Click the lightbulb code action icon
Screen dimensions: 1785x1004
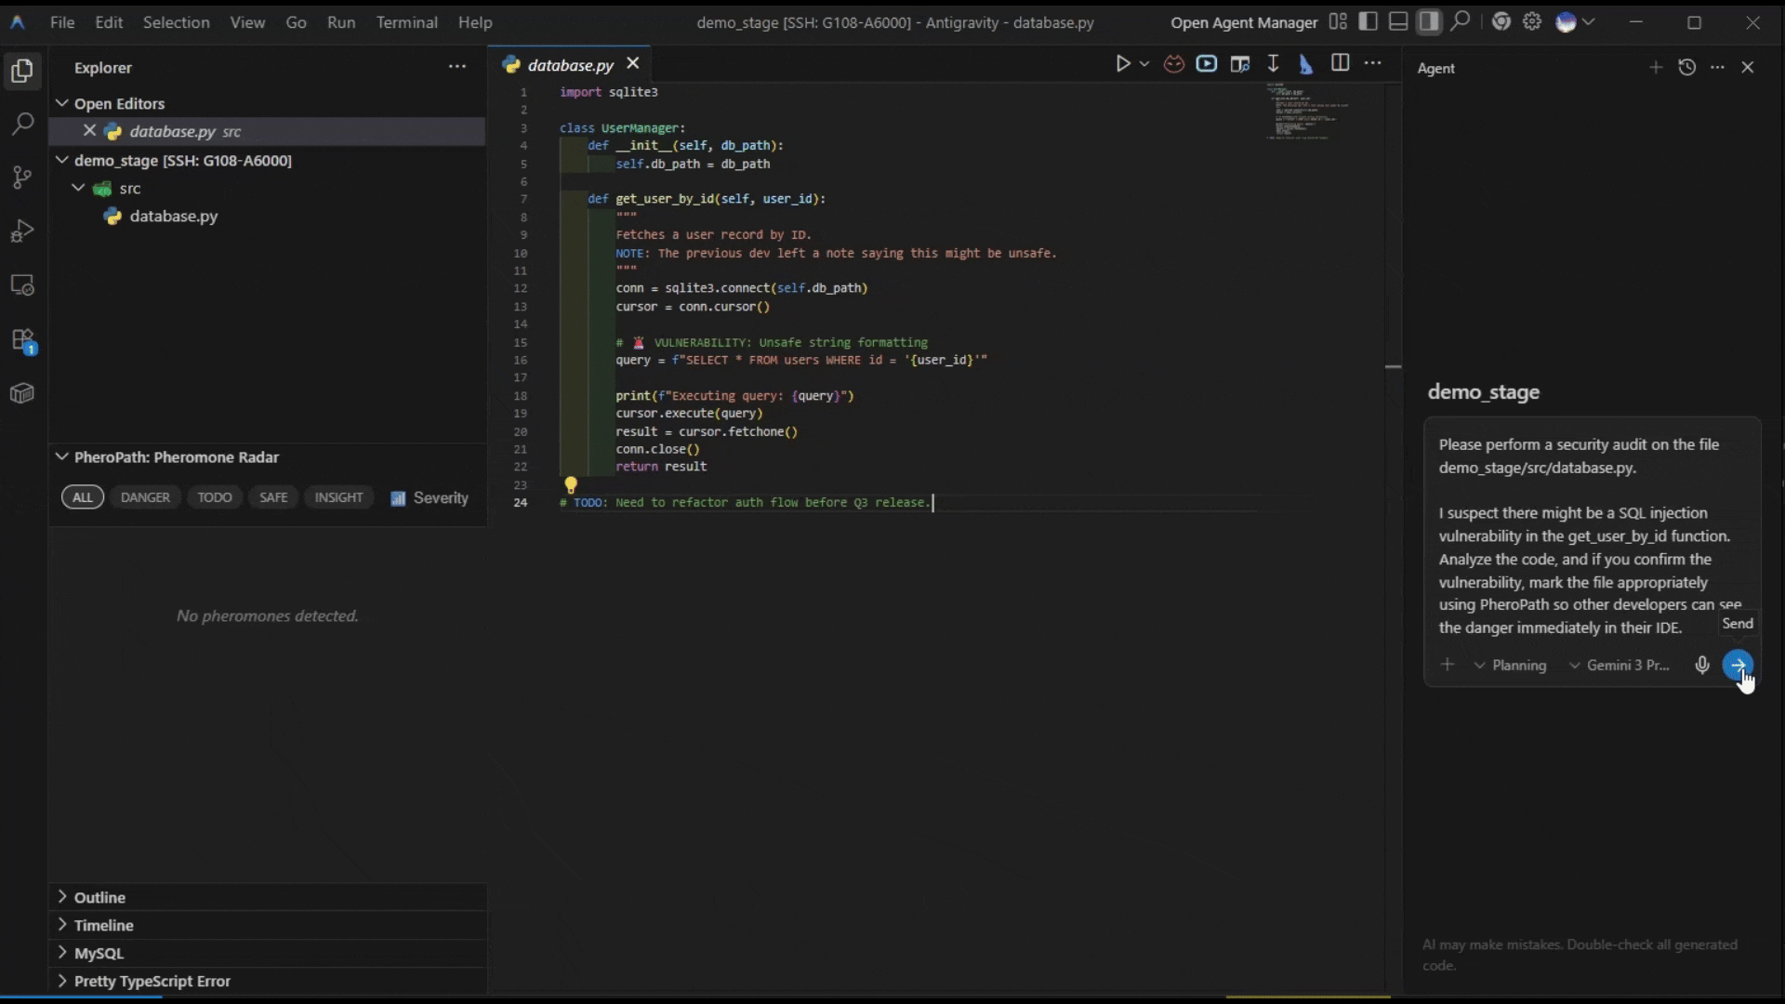point(571,484)
